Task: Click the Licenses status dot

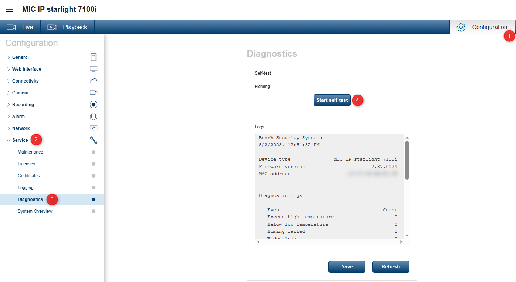Action: pos(94,164)
